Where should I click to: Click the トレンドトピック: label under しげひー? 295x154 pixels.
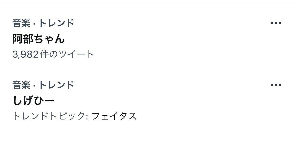[50, 116]
